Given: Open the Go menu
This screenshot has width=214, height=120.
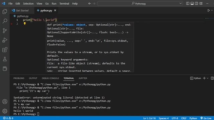Looking at the screenshot, I should point(47,4).
